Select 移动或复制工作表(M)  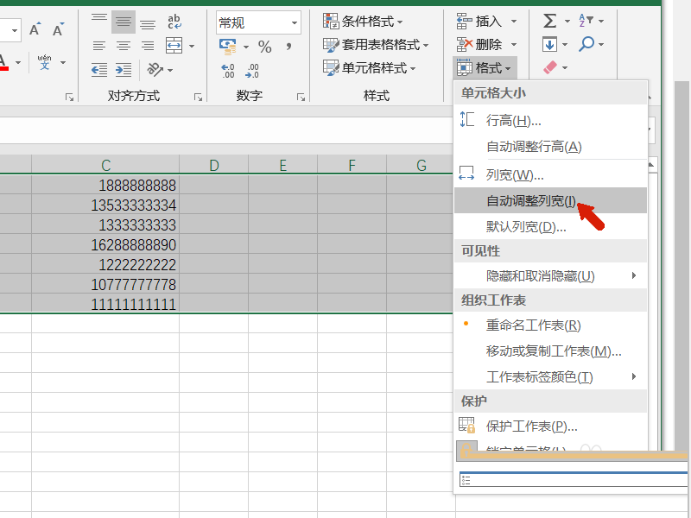550,351
